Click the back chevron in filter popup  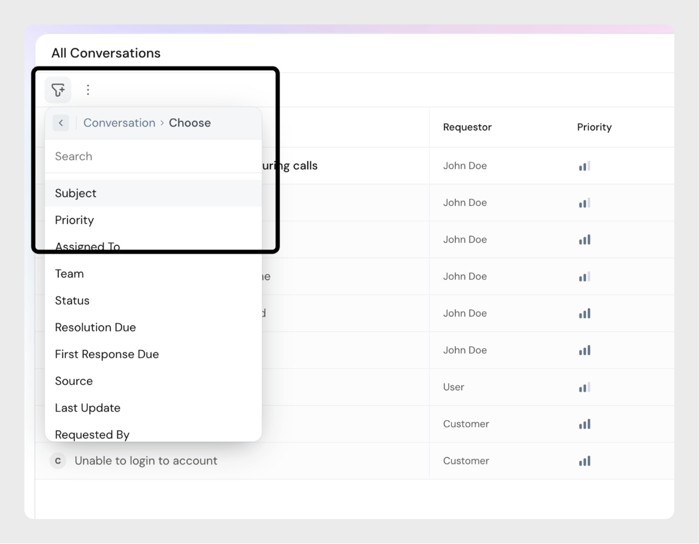coord(61,123)
